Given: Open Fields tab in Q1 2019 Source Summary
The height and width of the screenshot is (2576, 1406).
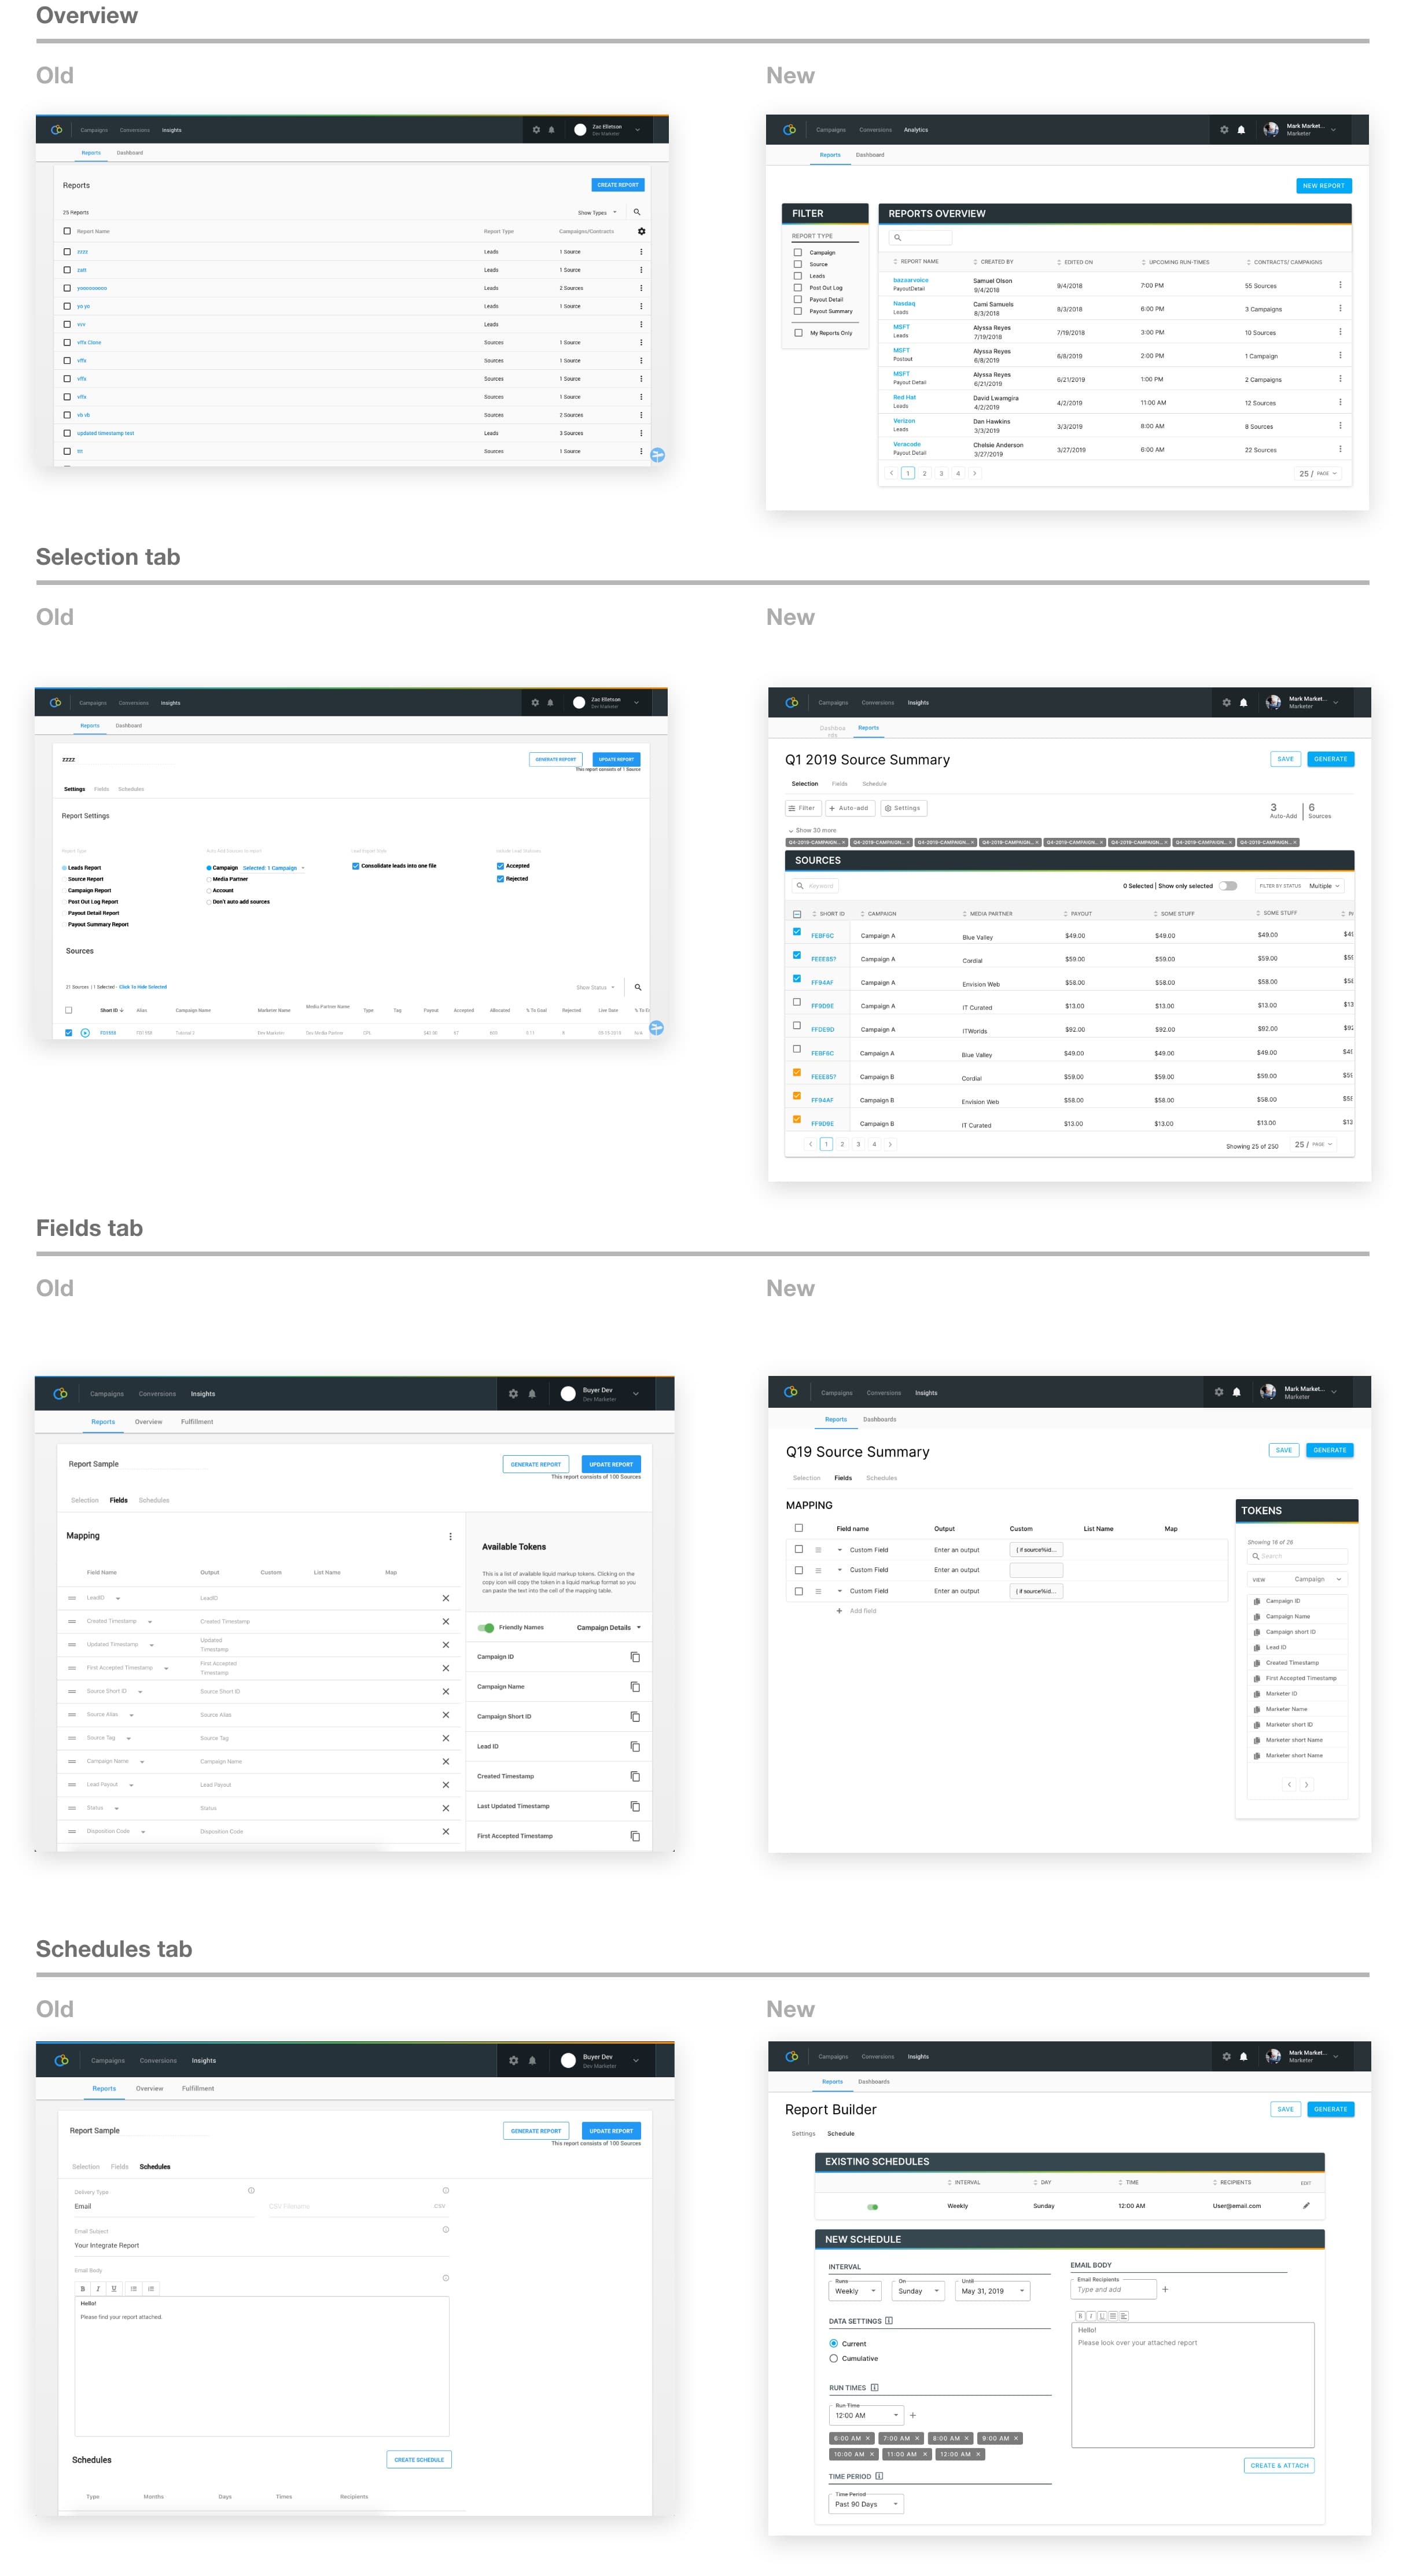Looking at the screenshot, I should (839, 784).
